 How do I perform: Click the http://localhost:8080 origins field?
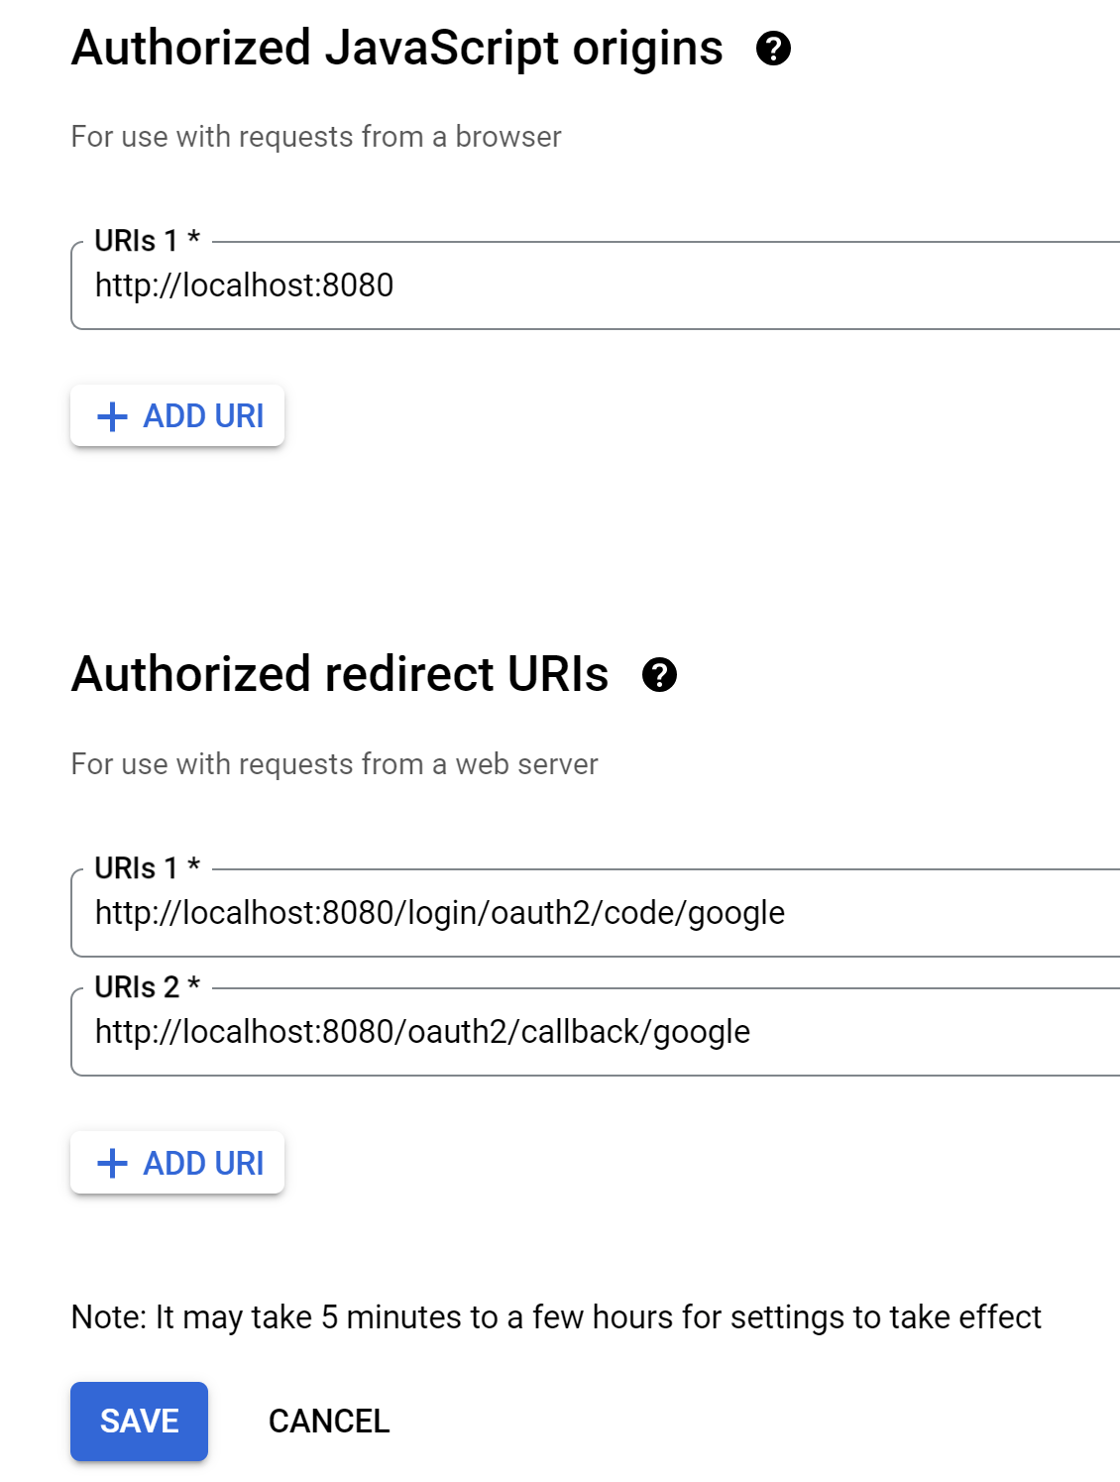(x=396, y=285)
